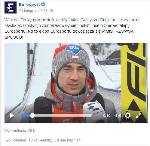150x146 pixels.
Task: Expand the video to fullscreen
Action: click(139, 115)
